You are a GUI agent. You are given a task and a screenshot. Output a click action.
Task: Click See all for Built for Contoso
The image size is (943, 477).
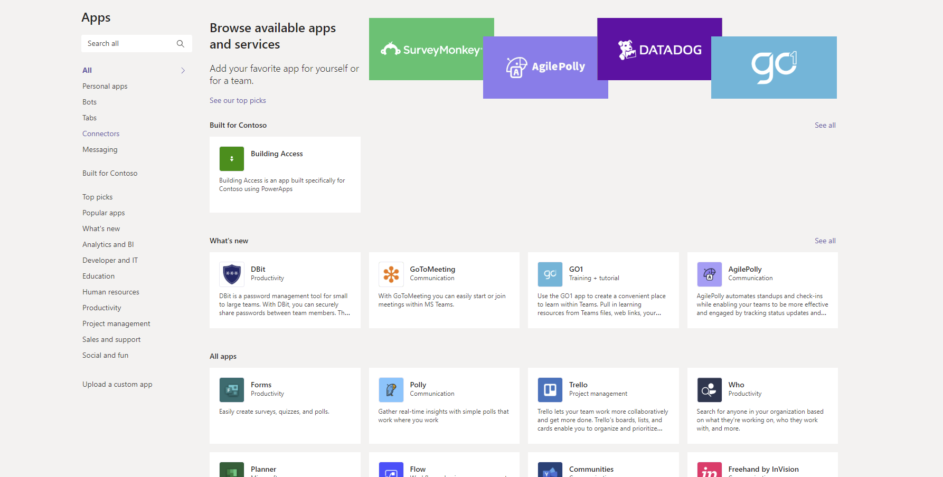point(825,125)
